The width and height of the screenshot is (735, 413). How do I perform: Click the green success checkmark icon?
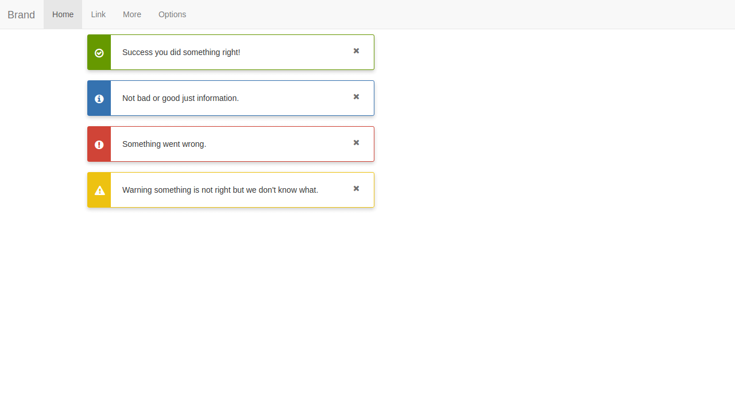point(99,52)
